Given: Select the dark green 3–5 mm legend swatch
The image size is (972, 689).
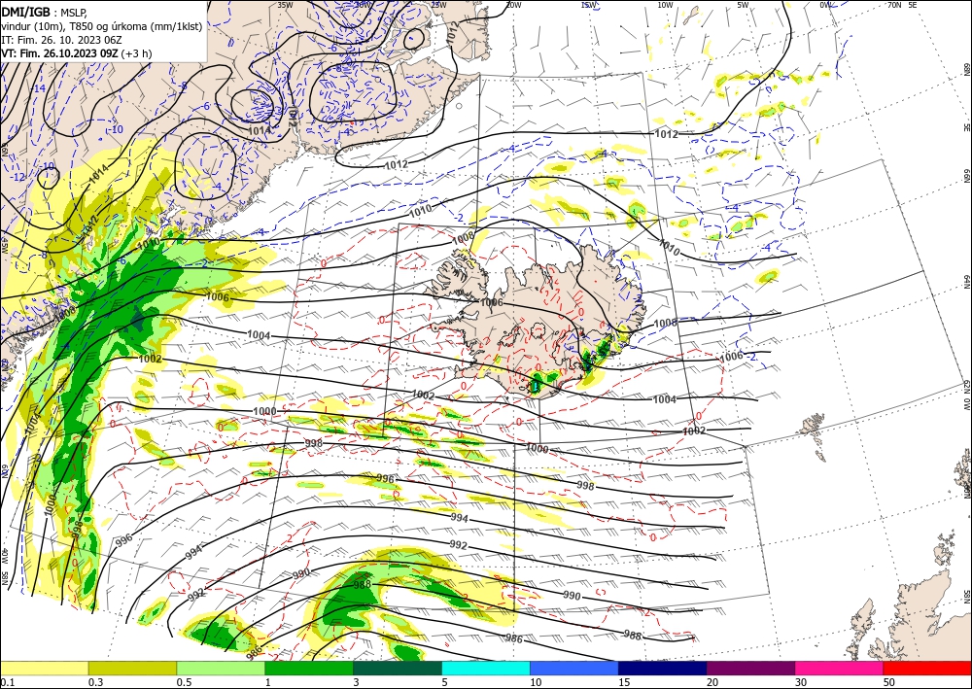Looking at the screenshot, I should coord(398,668).
